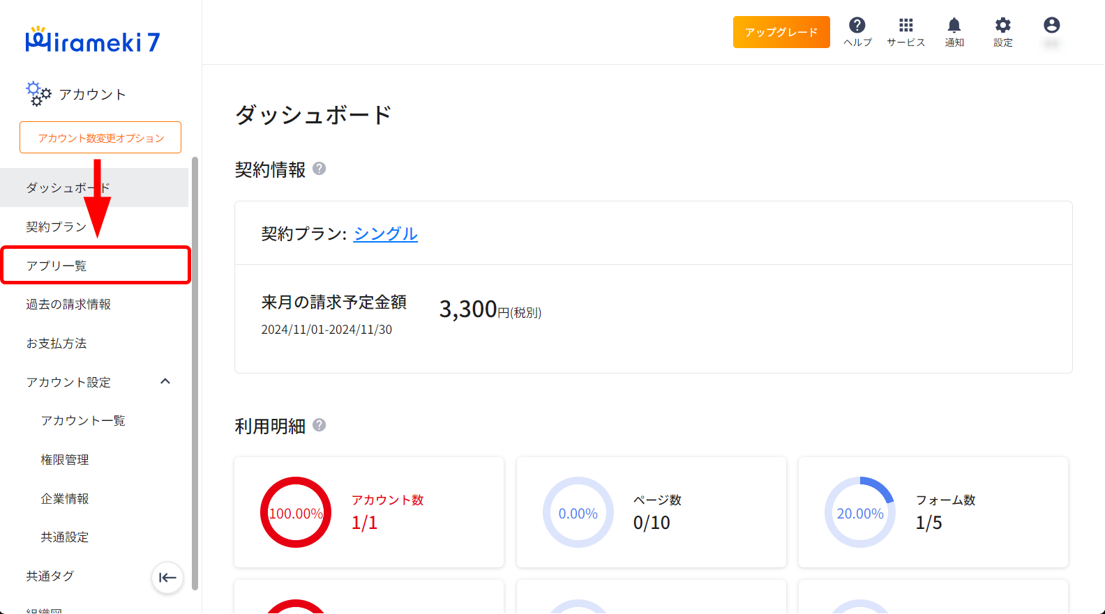Click the help icon beside 契約情報

click(x=320, y=169)
